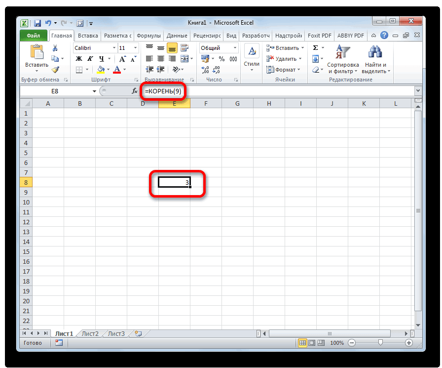Viewport: 442px width, 368px height.
Task: Select column F header
Action: [x=206, y=104]
